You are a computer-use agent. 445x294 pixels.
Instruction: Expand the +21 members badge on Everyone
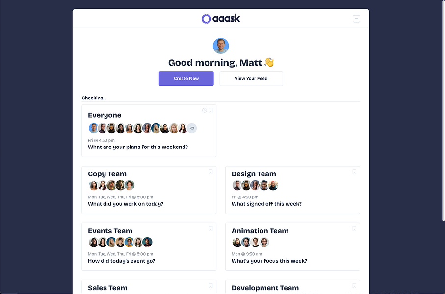[192, 128]
